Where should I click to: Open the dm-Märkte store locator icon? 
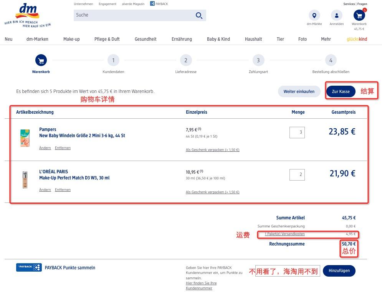click(314, 15)
